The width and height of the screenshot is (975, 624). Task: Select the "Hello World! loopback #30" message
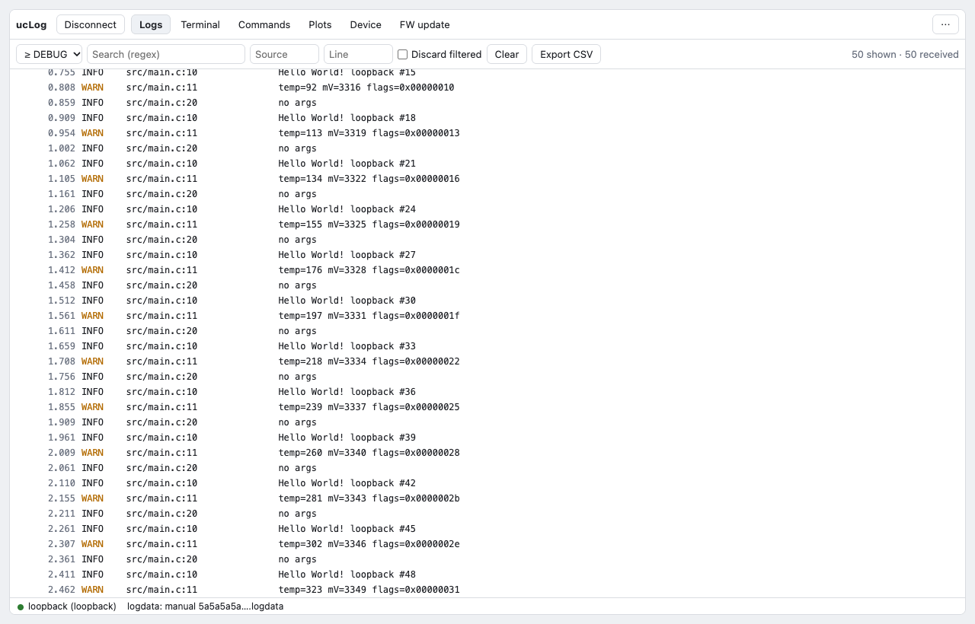click(x=347, y=301)
